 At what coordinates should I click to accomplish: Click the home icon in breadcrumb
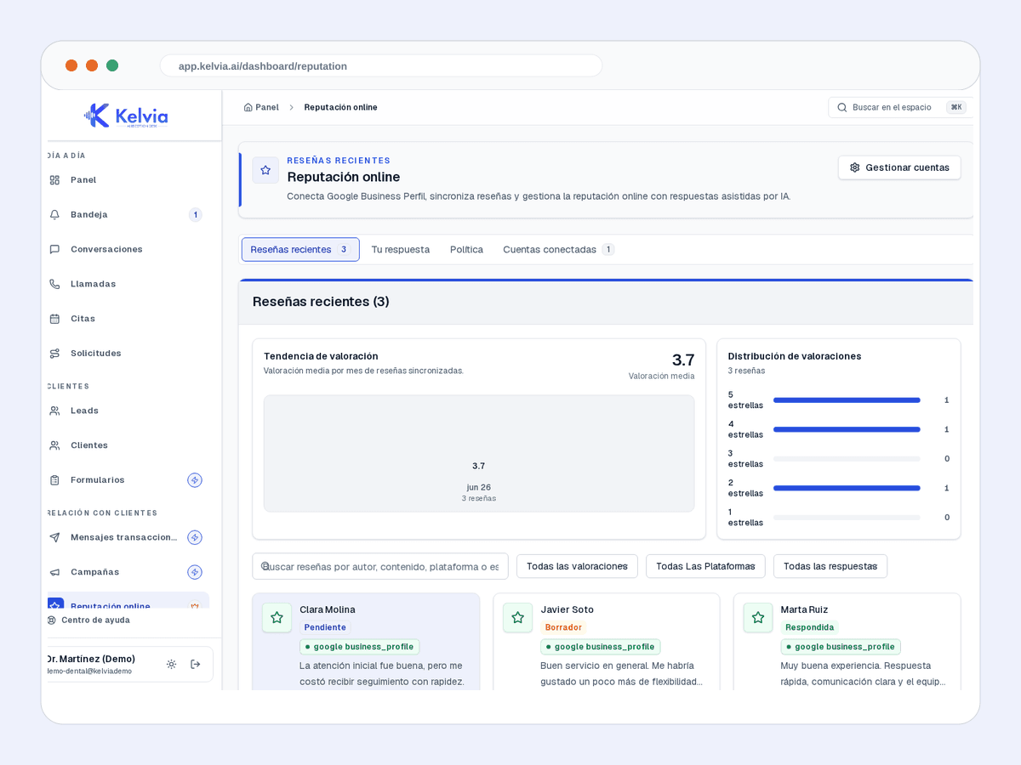248,107
